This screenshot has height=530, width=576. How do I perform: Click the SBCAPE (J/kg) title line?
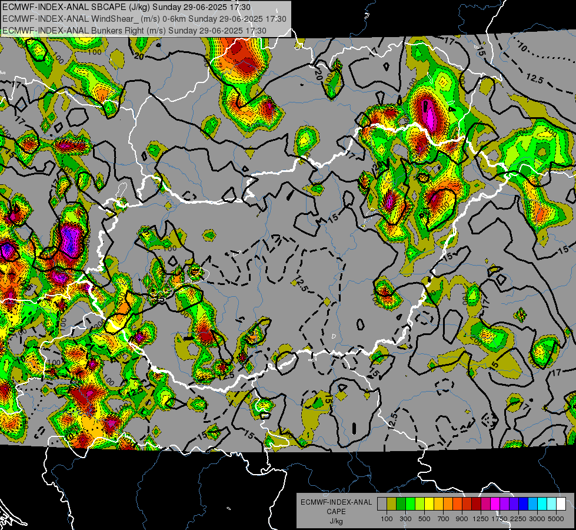[x=126, y=7]
